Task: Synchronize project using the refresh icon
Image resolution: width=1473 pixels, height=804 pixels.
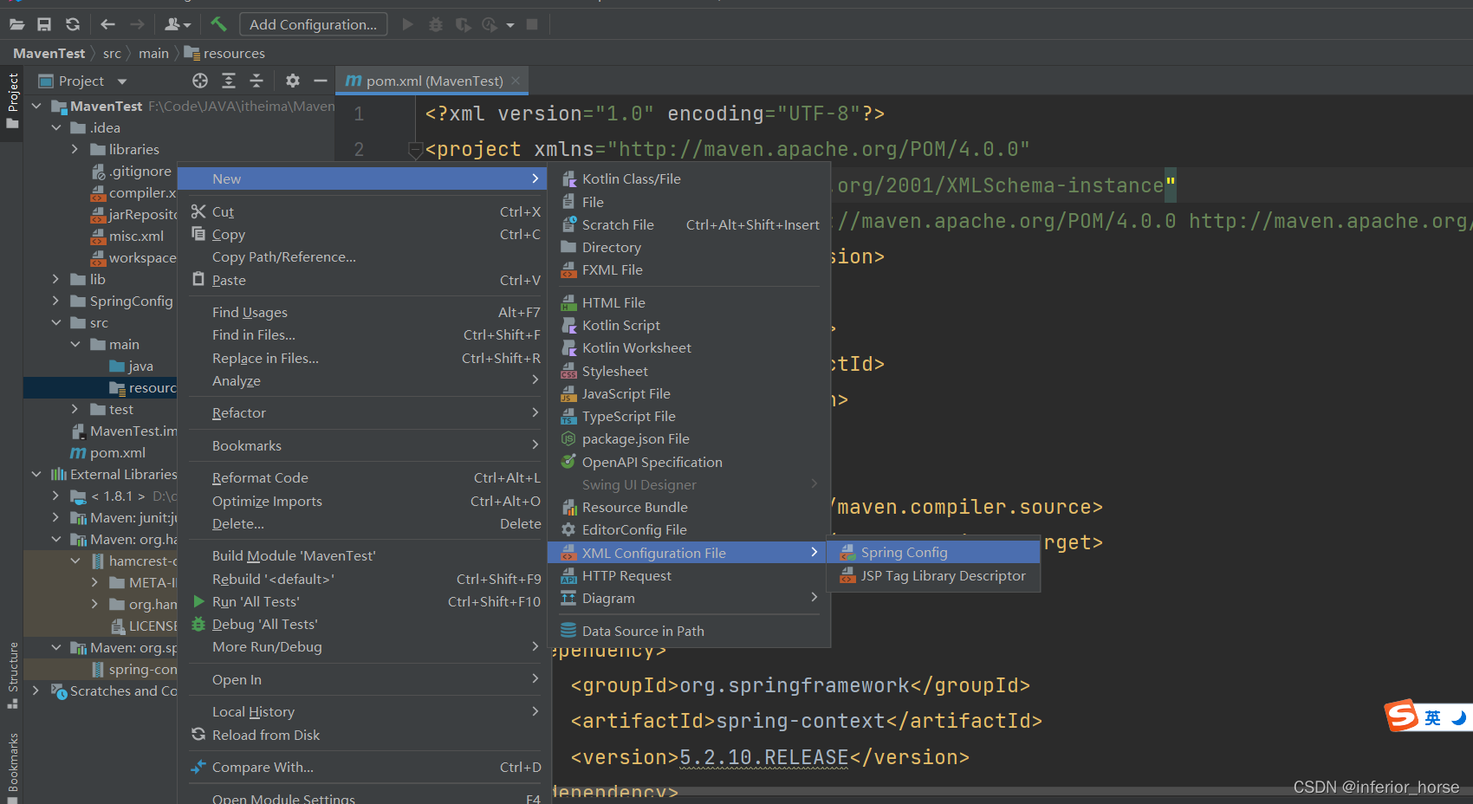Action: [x=74, y=23]
